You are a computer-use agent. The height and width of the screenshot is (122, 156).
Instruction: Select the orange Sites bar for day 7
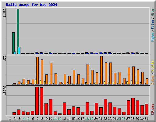(x=37, y=70)
